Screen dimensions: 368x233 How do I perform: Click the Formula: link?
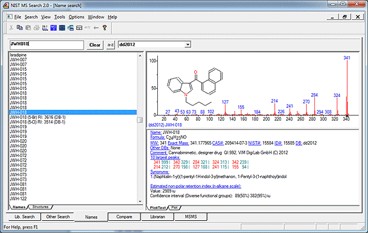coord(157,137)
